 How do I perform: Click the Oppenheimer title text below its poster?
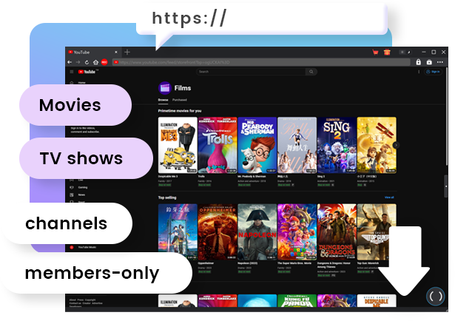[x=206, y=263]
